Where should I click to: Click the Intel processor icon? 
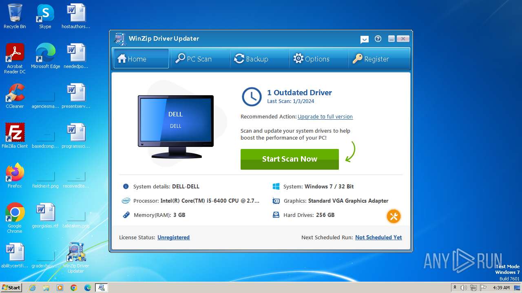pos(126,201)
